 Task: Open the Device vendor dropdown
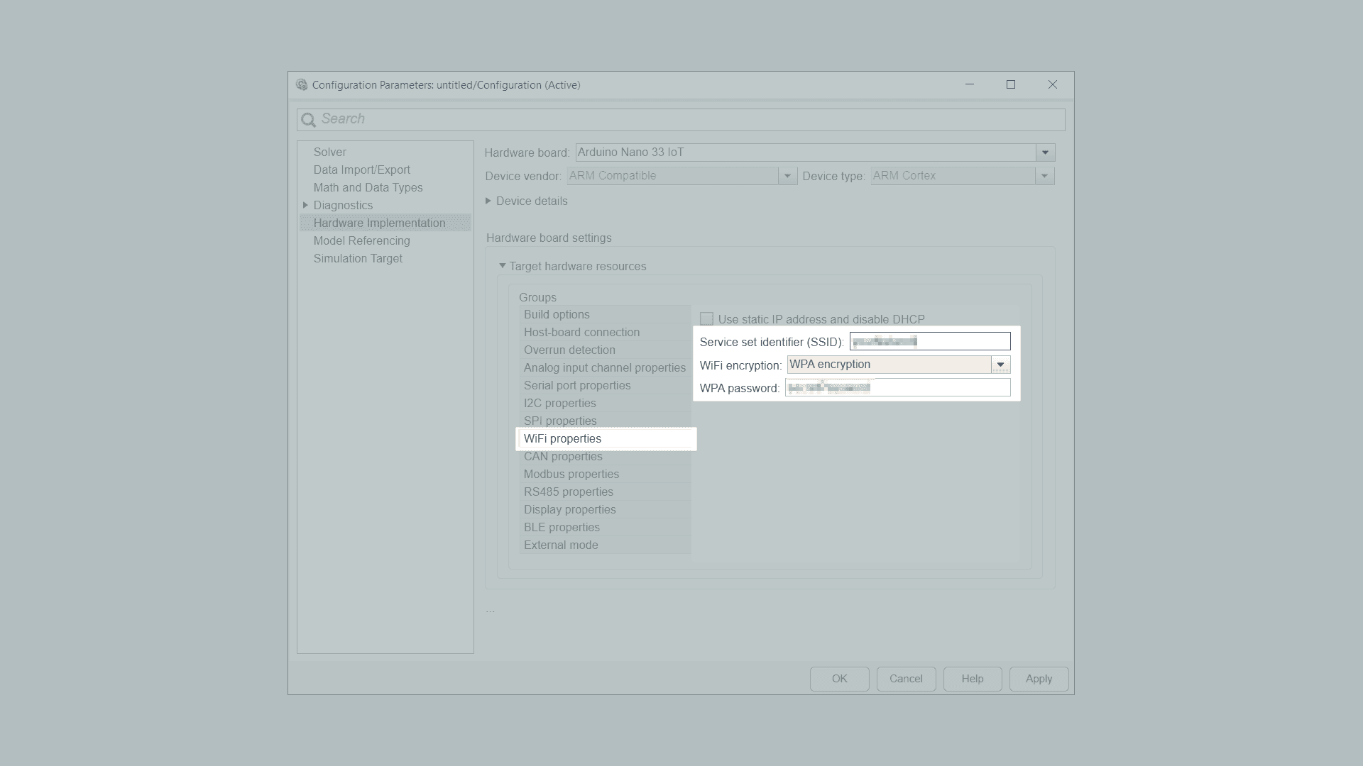[x=787, y=176]
